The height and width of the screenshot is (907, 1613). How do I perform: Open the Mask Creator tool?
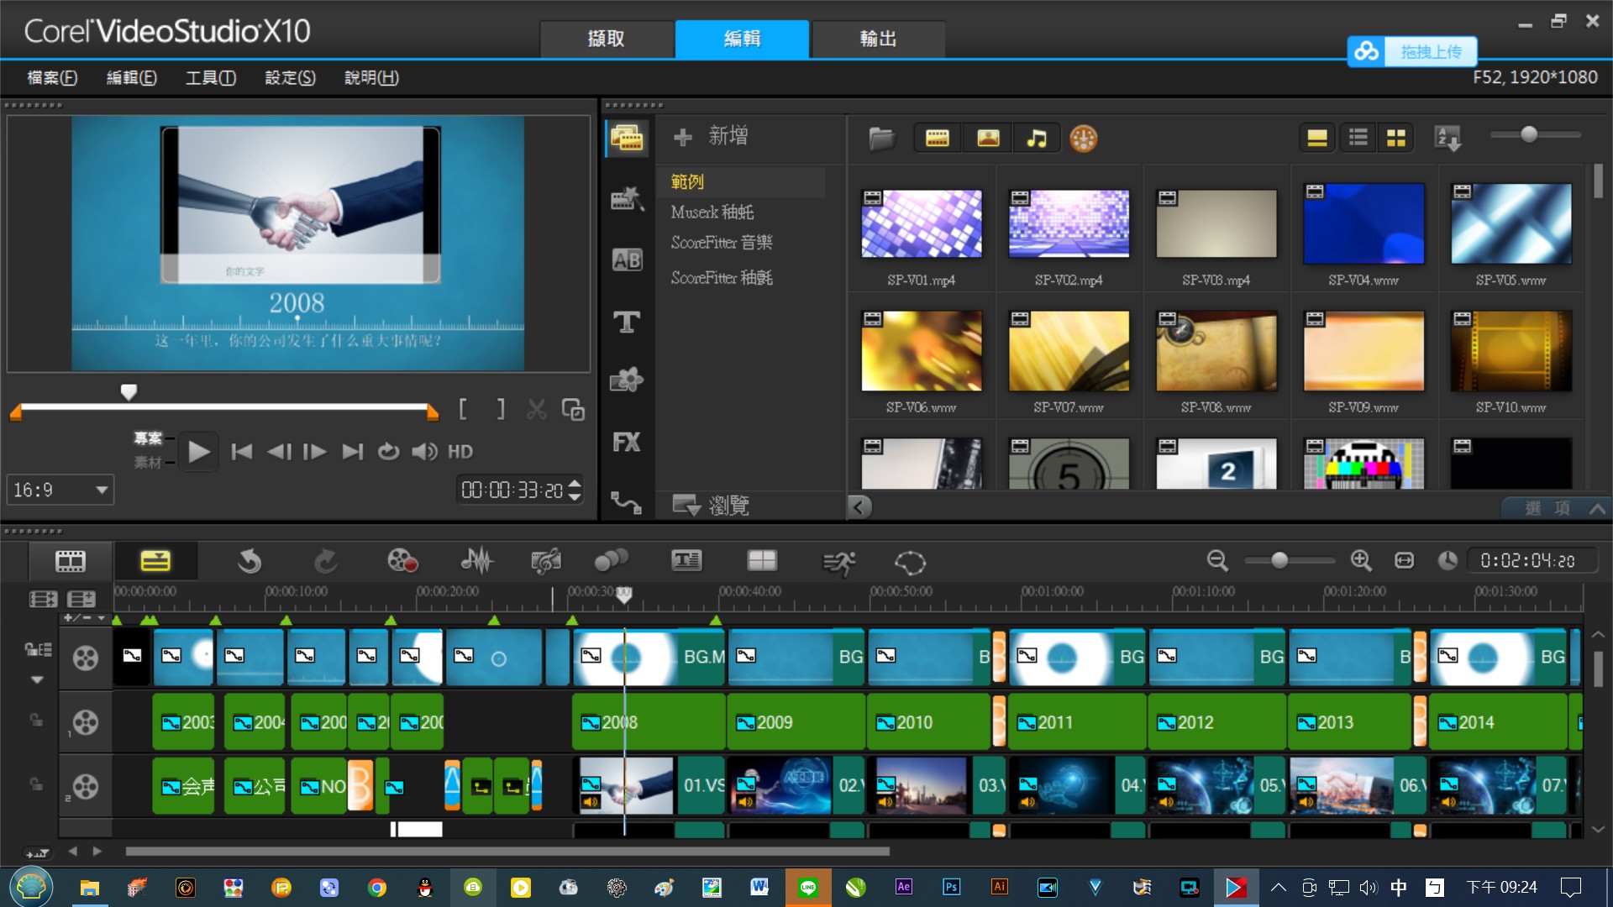pyautogui.click(x=910, y=562)
